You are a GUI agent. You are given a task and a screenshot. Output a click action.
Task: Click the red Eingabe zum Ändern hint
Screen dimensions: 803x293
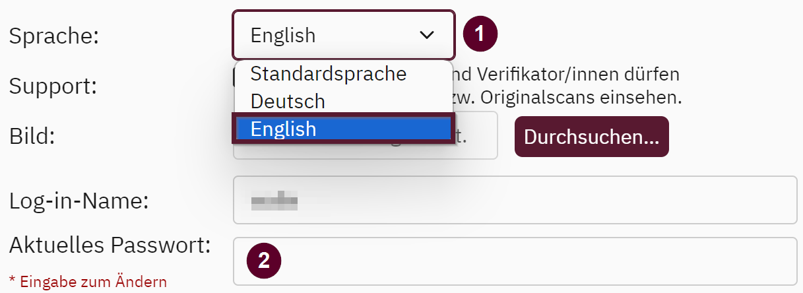click(x=88, y=282)
